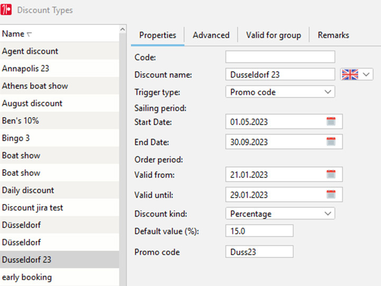Open the Valid from calendar picker

click(x=331, y=174)
